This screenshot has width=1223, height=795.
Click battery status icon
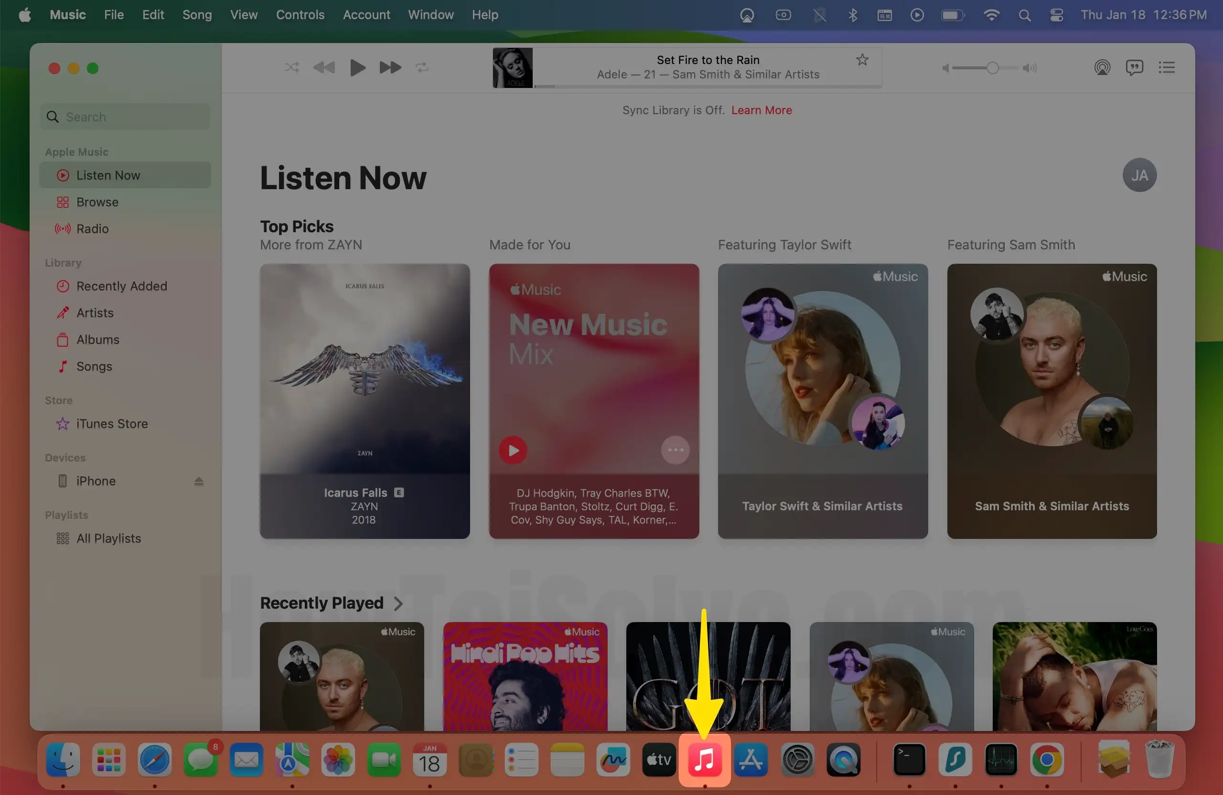[952, 15]
